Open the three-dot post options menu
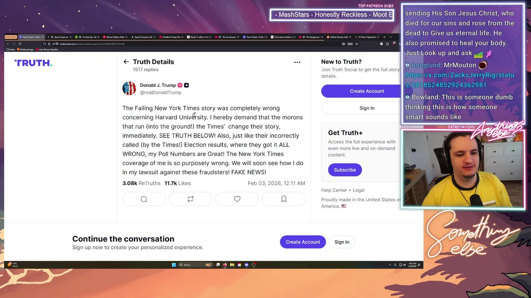 click(x=297, y=62)
